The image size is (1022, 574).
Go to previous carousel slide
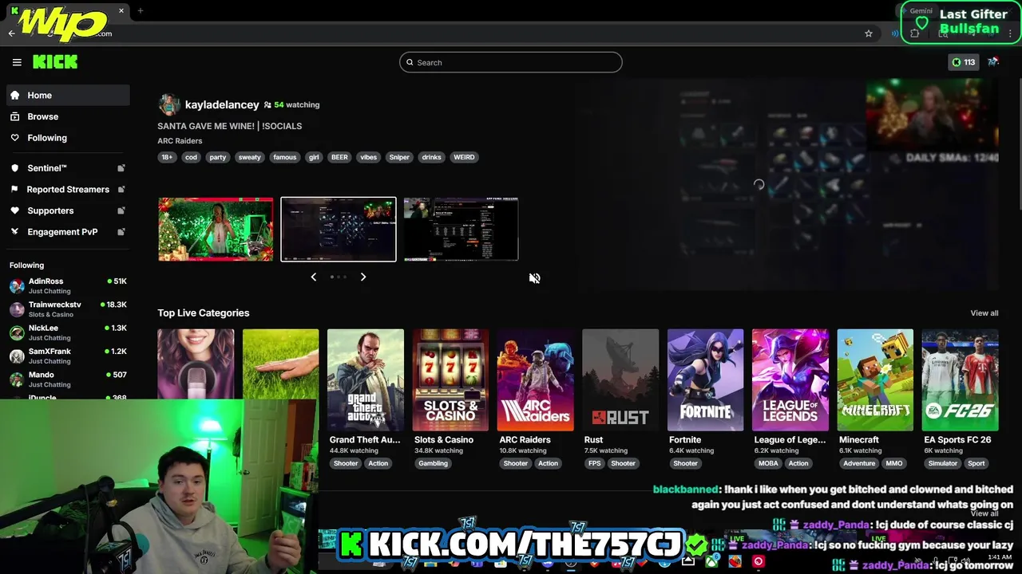coord(314,277)
